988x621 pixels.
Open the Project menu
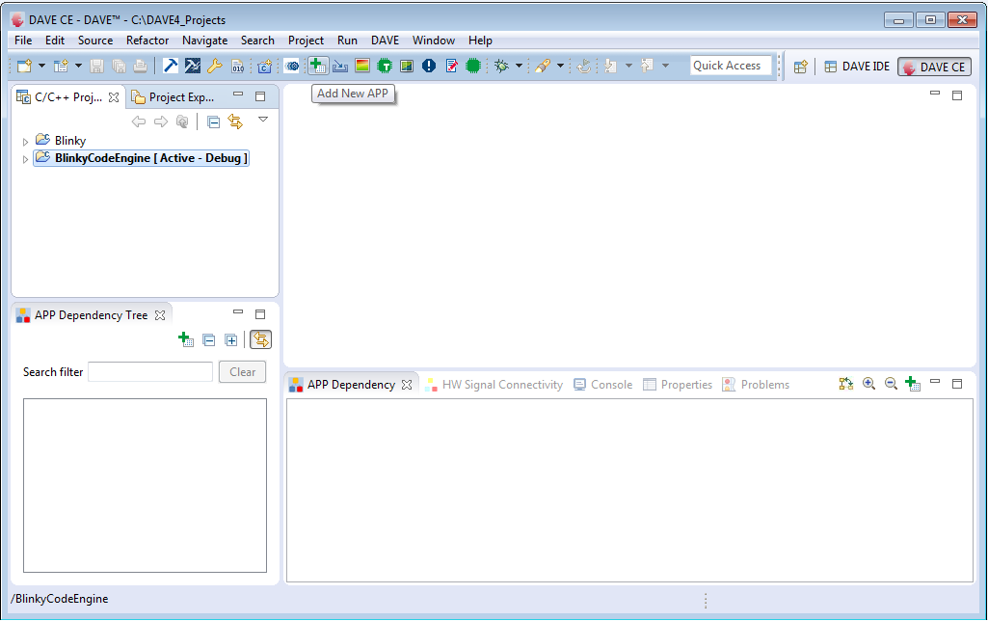click(306, 40)
